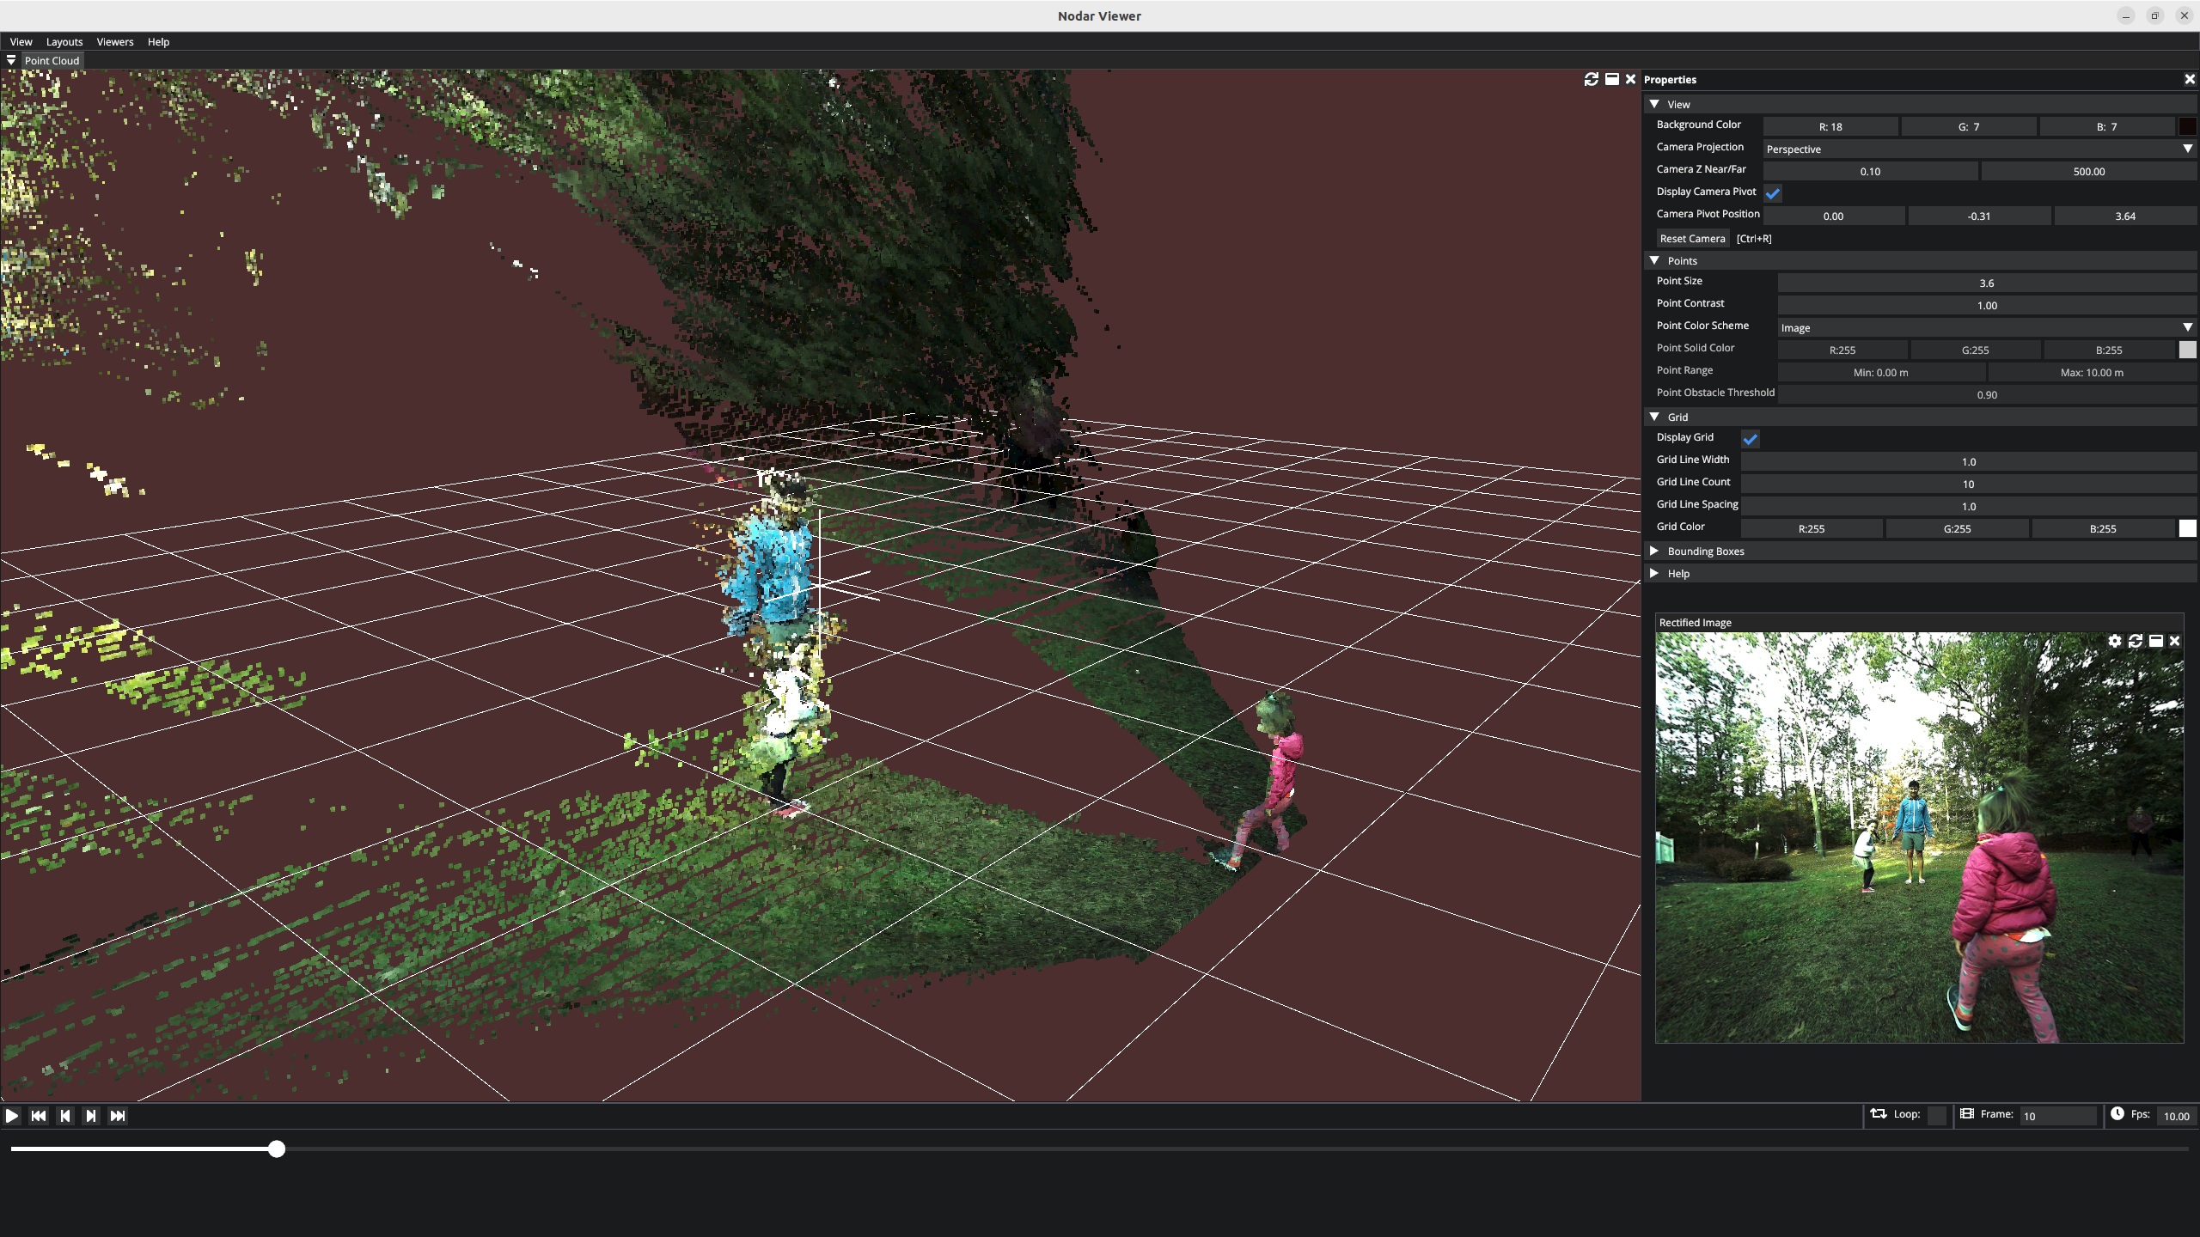Expand the Bounding Boxes section
Viewport: 2200px width, 1237px height.
pyautogui.click(x=1705, y=551)
